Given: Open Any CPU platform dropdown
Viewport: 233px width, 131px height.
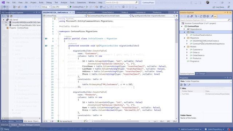Looking at the screenshot, I should click(60, 7).
